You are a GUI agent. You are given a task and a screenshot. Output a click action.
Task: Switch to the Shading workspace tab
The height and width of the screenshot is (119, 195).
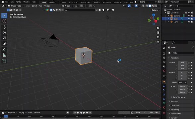[97, 2]
